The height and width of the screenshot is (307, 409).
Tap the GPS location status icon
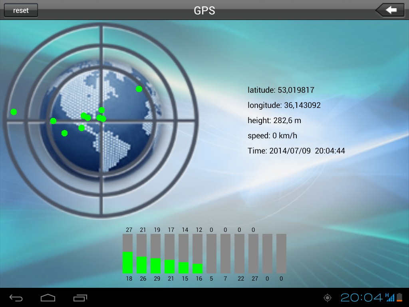pyautogui.click(x=328, y=297)
